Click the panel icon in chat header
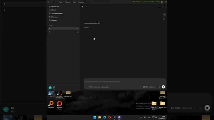 tap(163, 7)
